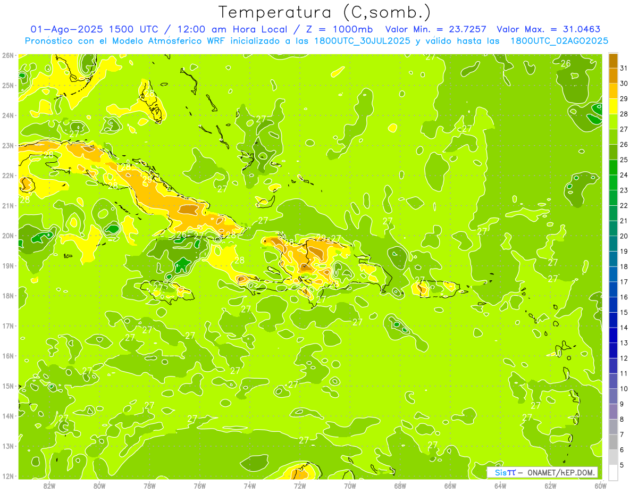Click the color scale label 30
Screen dimensions: 638x493
click(x=624, y=83)
